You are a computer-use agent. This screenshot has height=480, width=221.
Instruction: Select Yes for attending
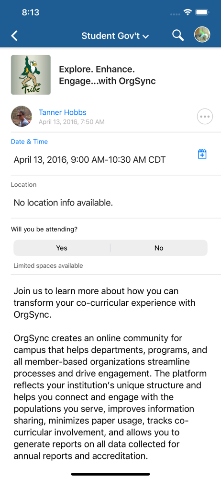[x=62, y=248]
